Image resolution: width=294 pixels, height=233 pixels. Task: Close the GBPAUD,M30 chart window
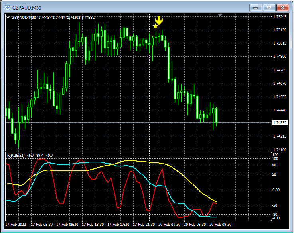[x=283, y=8]
